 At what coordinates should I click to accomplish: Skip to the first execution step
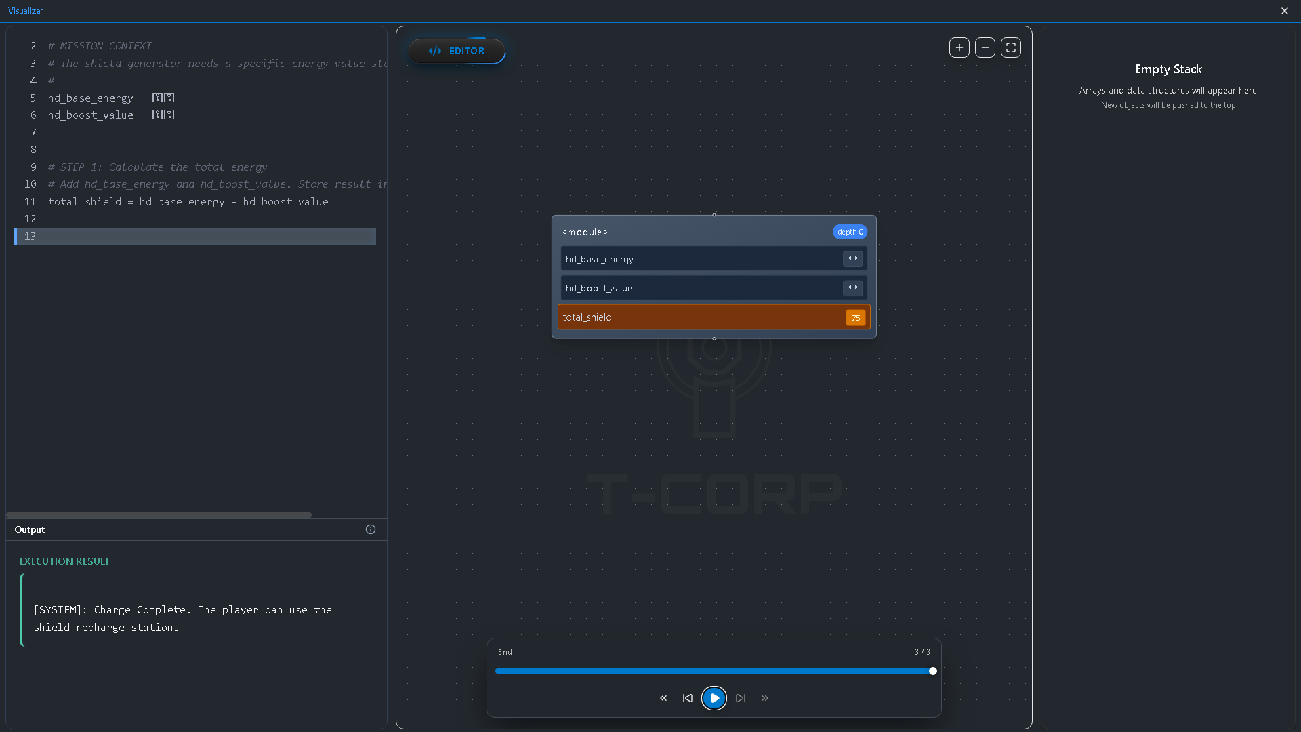(x=663, y=698)
